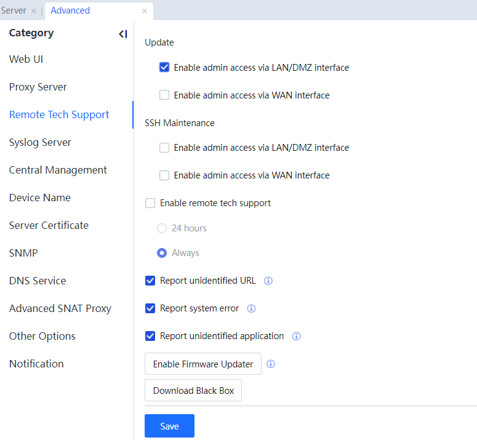Open the Syslog Server category
This screenshot has height=440, width=477.
tap(40, 142)
